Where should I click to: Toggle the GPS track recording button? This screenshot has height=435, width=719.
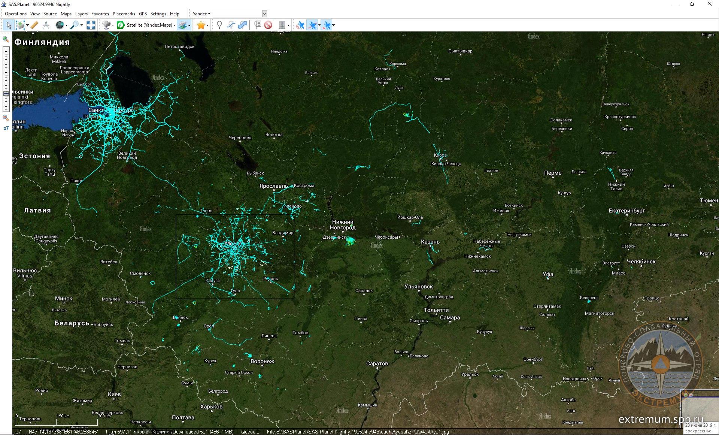[312, 25]
